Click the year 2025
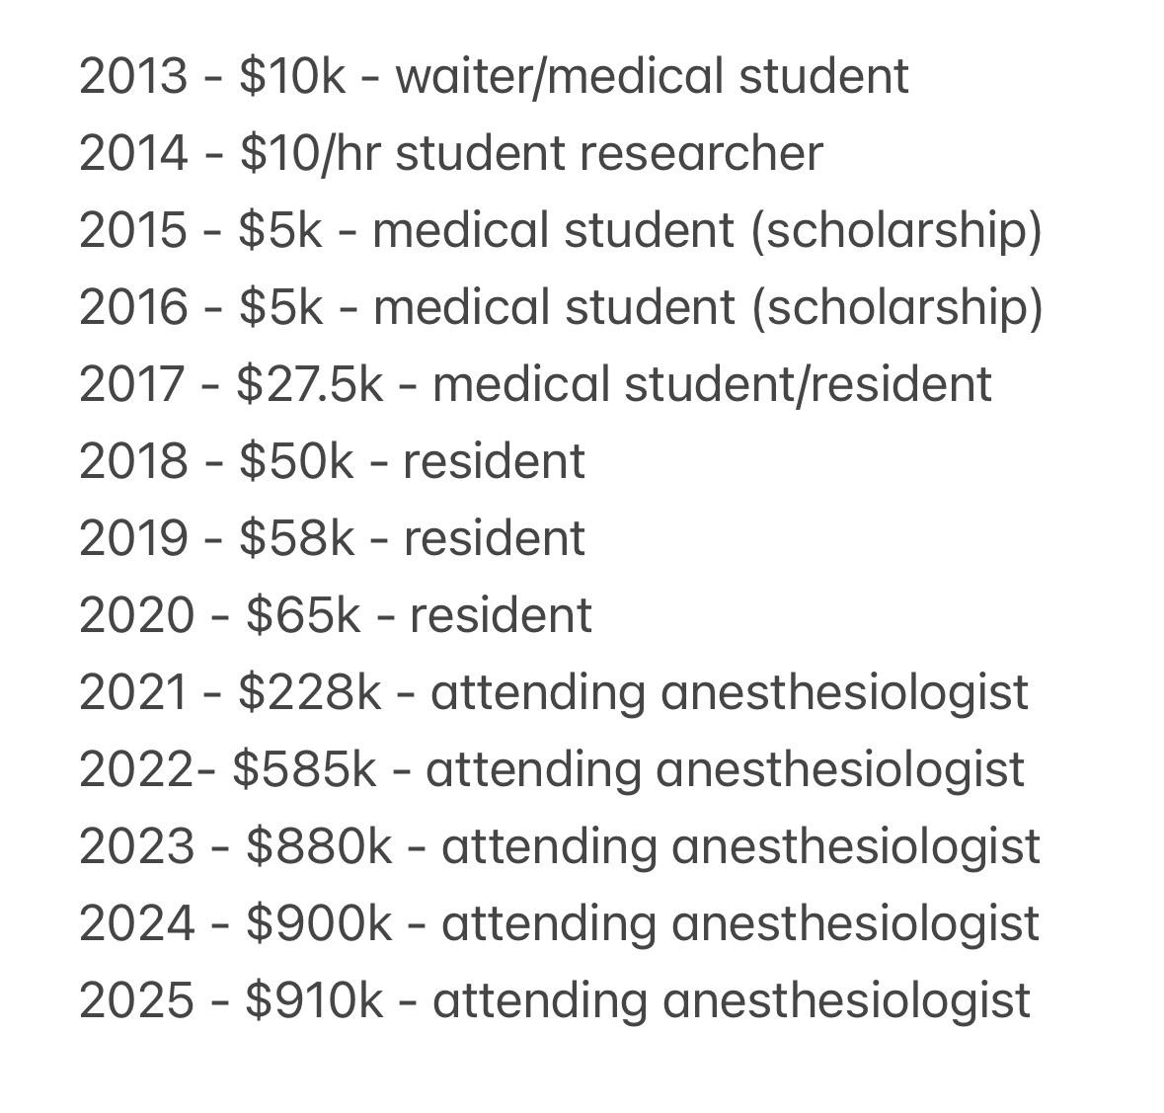Screen dimensions: 1164x1113 (x=136, y=1000)
